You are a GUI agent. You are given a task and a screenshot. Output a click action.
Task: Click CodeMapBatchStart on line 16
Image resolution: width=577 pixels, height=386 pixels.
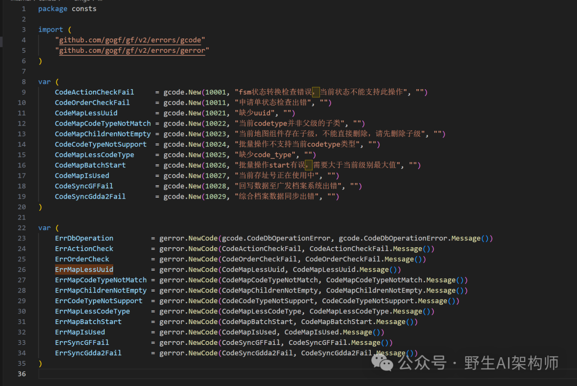tap(90, 165)
